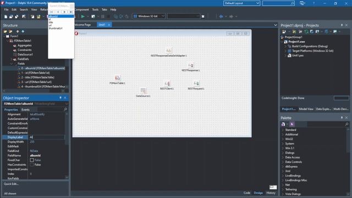Close the Object Inspector panel

pos(65,98)
